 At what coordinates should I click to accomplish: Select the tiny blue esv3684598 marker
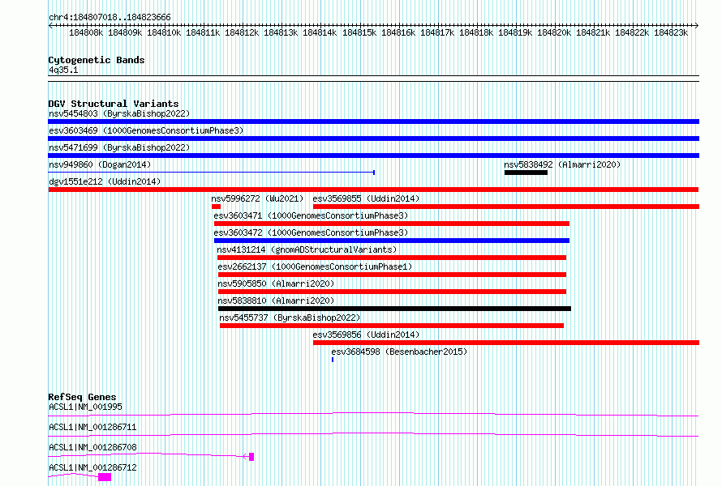tap(333, 360)
